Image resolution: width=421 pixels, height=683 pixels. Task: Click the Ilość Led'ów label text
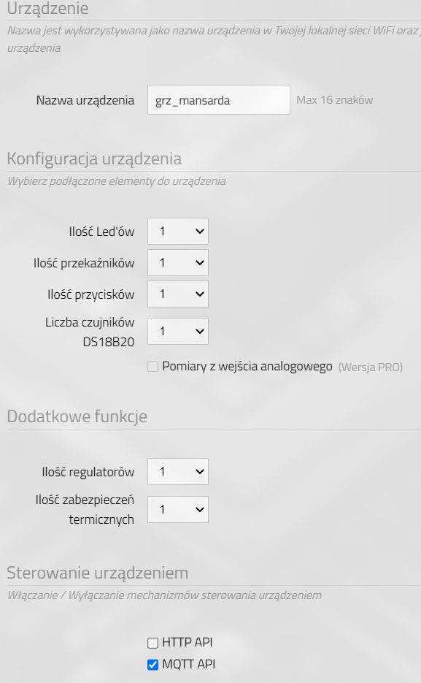coord(101,232)
